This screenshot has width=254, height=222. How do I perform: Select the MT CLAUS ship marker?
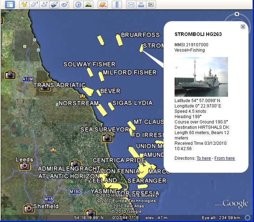point(131,126)
